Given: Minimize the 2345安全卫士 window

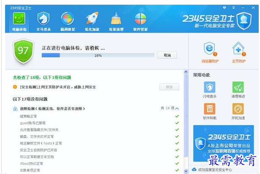Looking at the screenshot, I should point(243,8).
